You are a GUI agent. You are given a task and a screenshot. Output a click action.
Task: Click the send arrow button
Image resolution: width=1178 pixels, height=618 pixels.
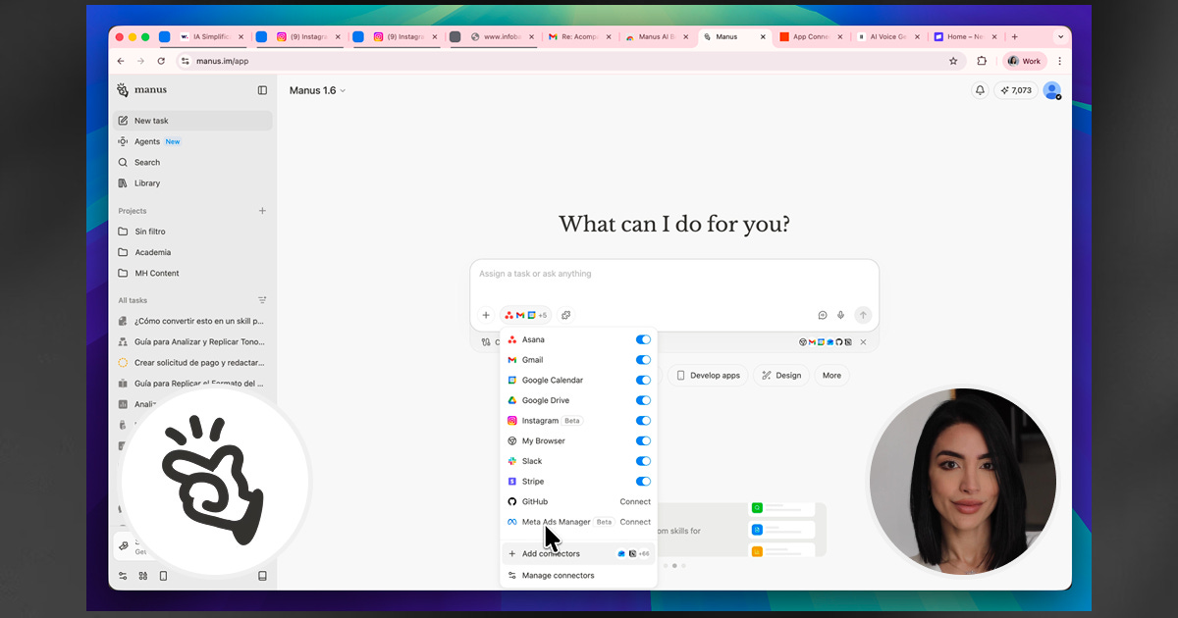[x=863, y=315]
